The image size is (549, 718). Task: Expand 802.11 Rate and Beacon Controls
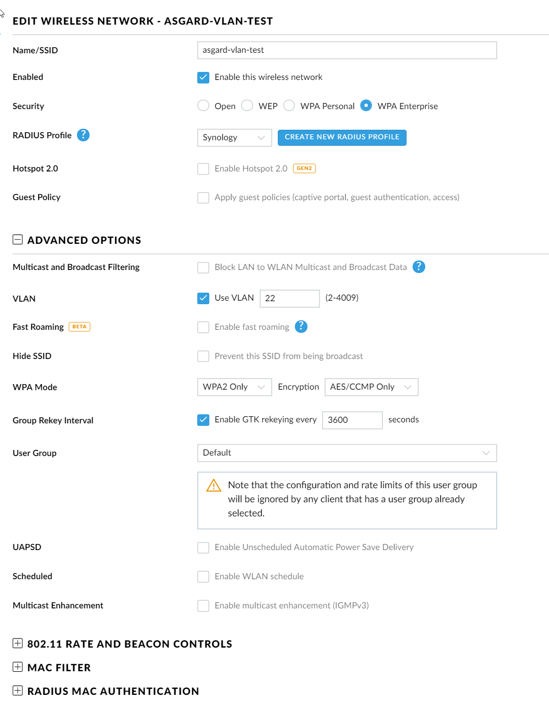[18, 644]
